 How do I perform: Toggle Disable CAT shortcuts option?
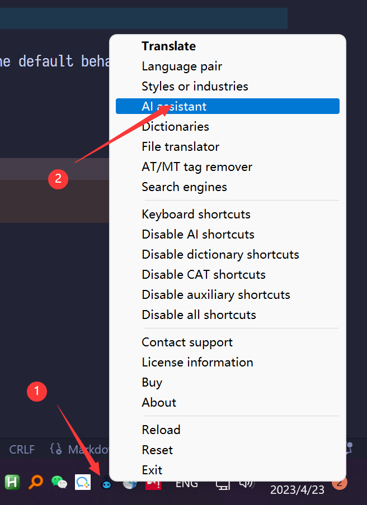pyautogui.click(x=204, y=274)
